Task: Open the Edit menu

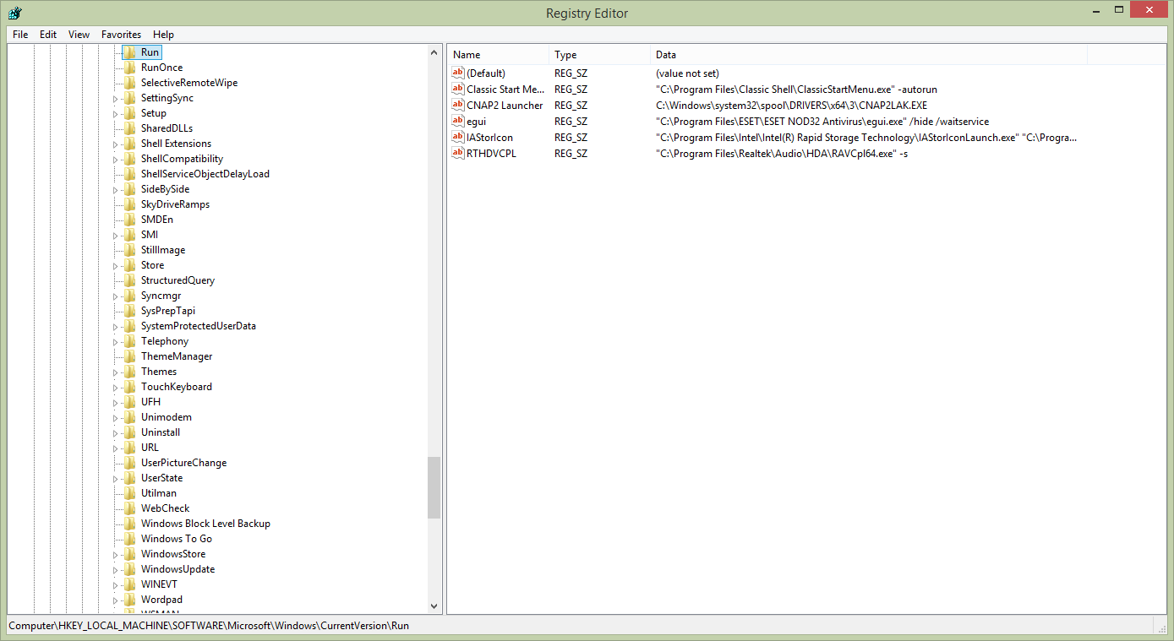Action: click(x=48, y=35)
